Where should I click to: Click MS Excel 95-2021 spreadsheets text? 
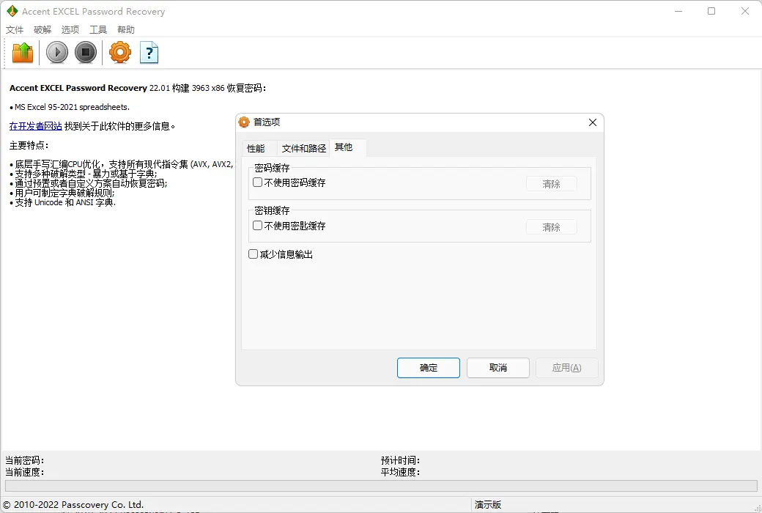[72, 107]
